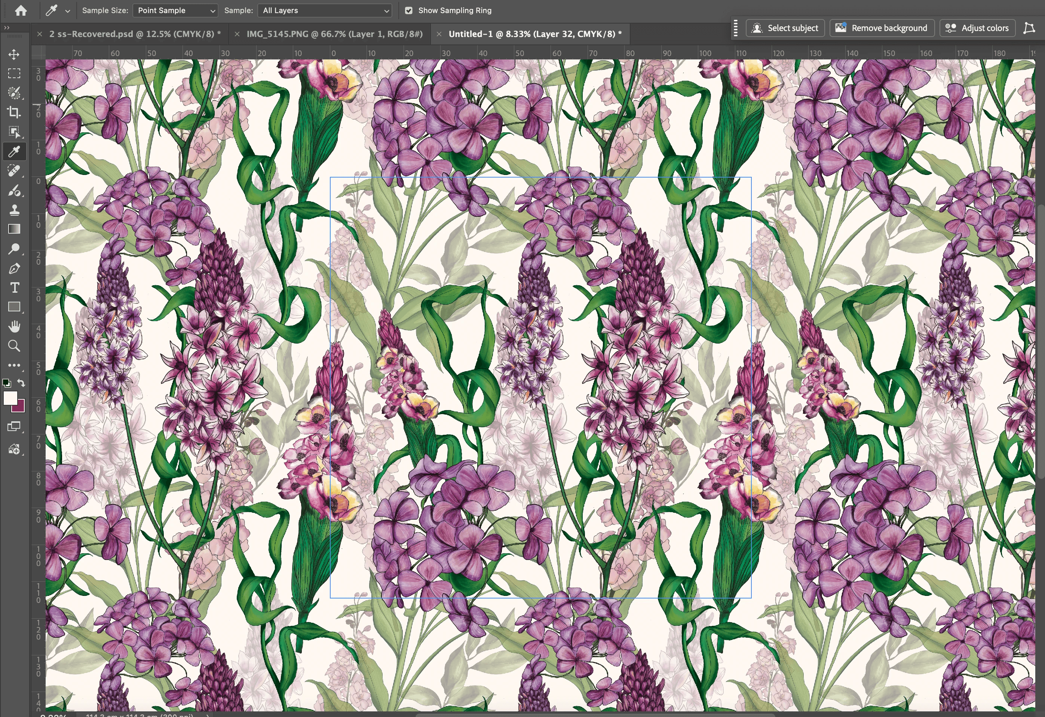The height and width of the screenshot is (717, 1045).
Task: Switch to the Untitled-1 document tab
Action: click(x=535, y=34)
